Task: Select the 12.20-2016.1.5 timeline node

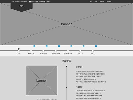Action: pyautogui.click(x=56, y=51)
